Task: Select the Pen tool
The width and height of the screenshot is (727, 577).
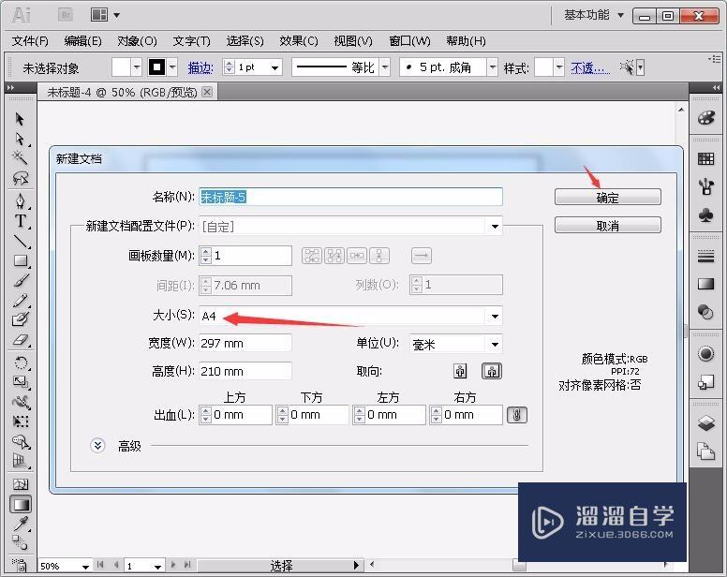Action: 20,200
